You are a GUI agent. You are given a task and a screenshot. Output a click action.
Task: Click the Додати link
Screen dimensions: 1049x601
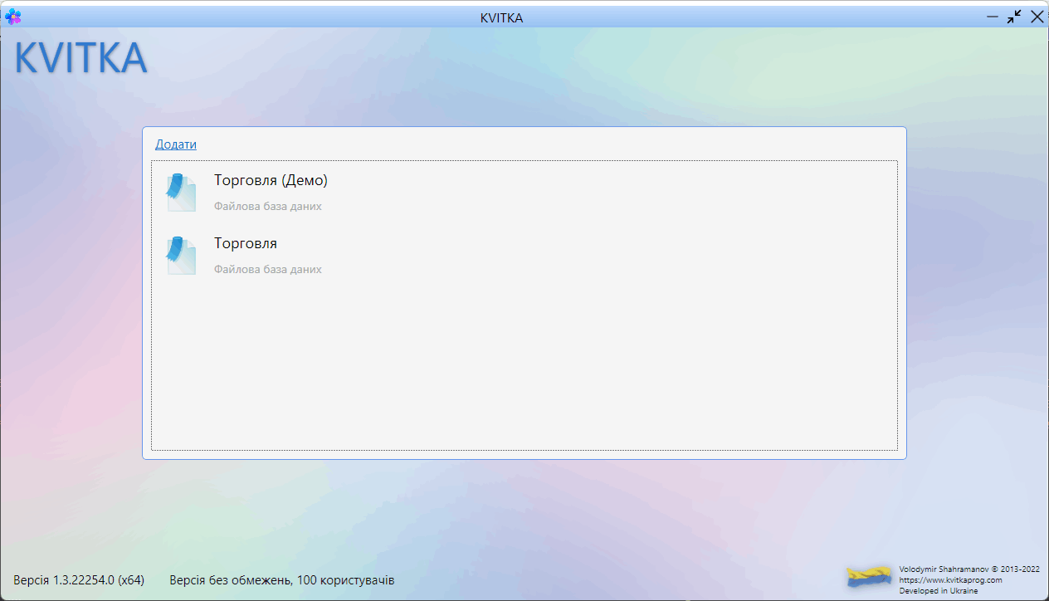[x=176, y=144]
